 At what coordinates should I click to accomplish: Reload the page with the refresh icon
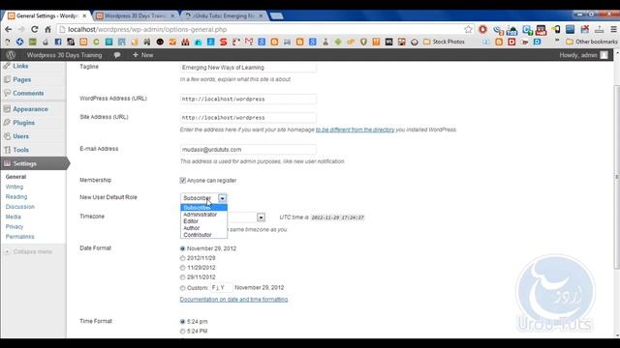coord(35,30)
